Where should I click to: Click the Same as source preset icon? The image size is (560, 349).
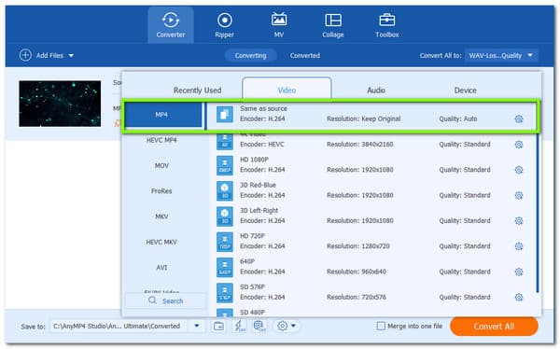pyautogui.click(x=225, y=114)
